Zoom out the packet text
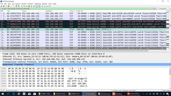This screenshot has width=171, height=96. click(x=45, y=6)
